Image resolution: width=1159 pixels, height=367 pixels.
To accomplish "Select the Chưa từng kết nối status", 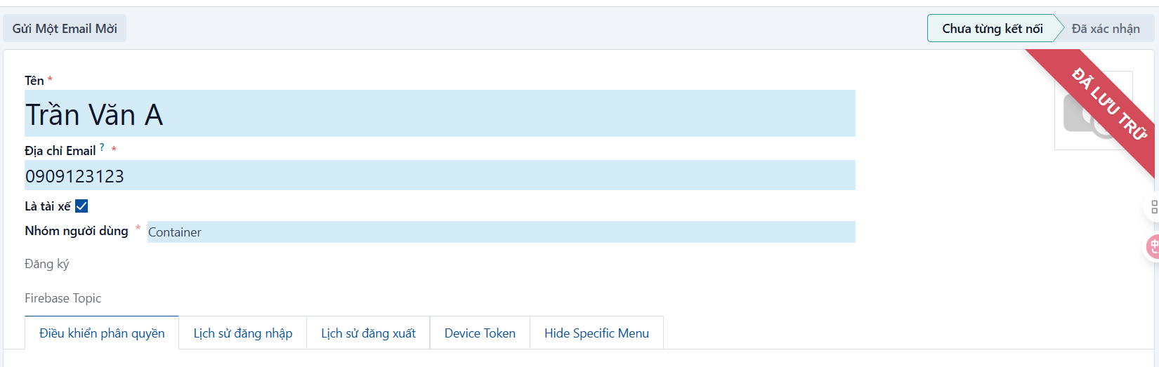I will (992, 29).
